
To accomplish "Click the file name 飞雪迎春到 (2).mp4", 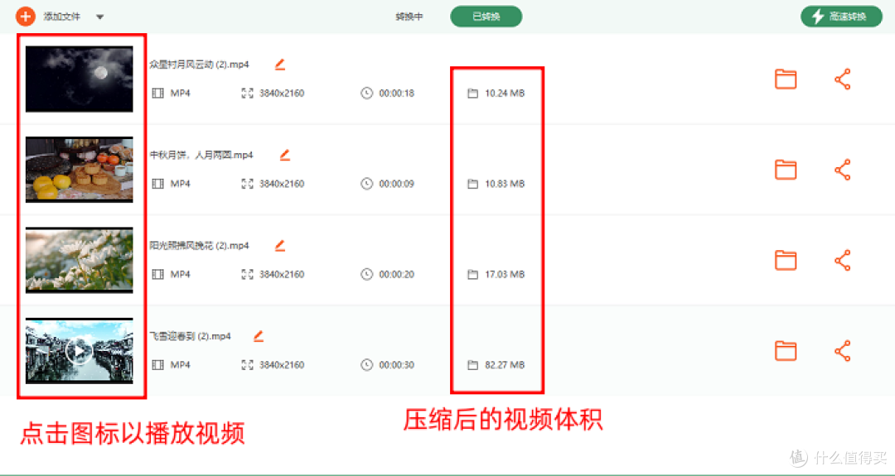I will pyautogui.click(x=190, y=336).
